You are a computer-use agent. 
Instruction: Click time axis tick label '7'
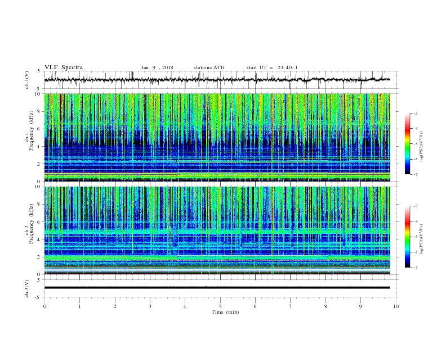(291, 306)
